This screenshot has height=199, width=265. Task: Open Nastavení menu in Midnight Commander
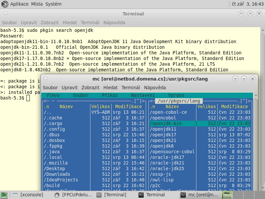coord(143,95)
